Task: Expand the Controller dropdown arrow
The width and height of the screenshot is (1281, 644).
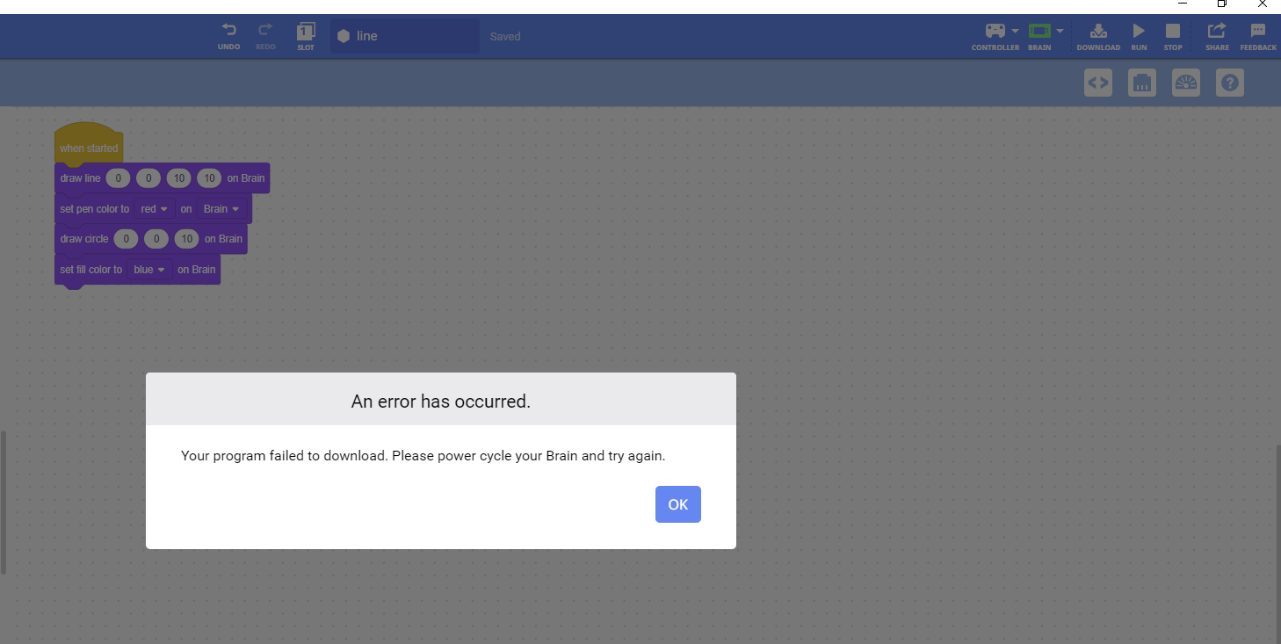Action: click(x=1016, y=31)
